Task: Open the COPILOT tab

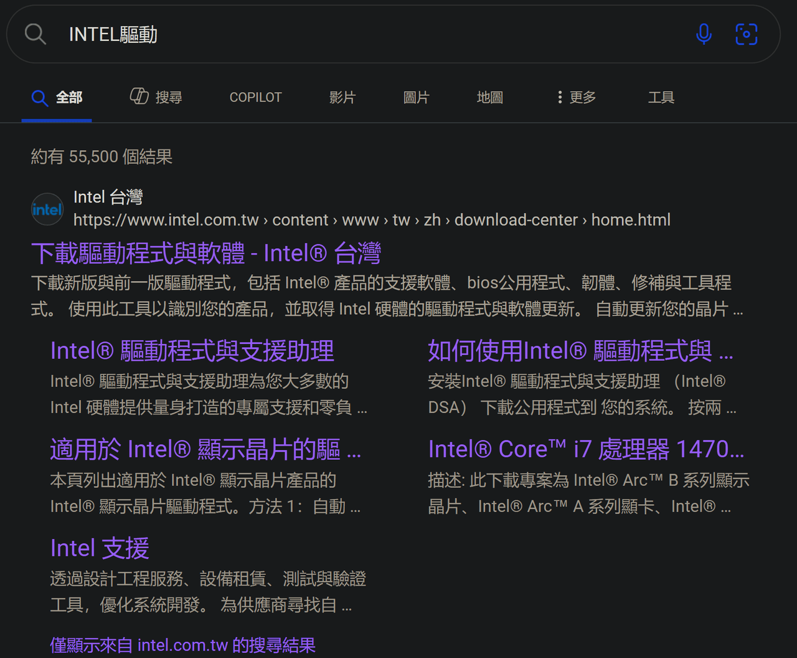Action: [255, 97]
